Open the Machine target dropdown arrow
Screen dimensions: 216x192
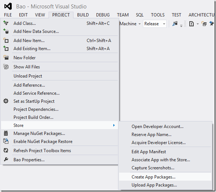[x=140, y=24]
